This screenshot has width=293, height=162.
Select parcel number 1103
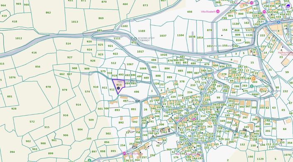coord(142,31)
